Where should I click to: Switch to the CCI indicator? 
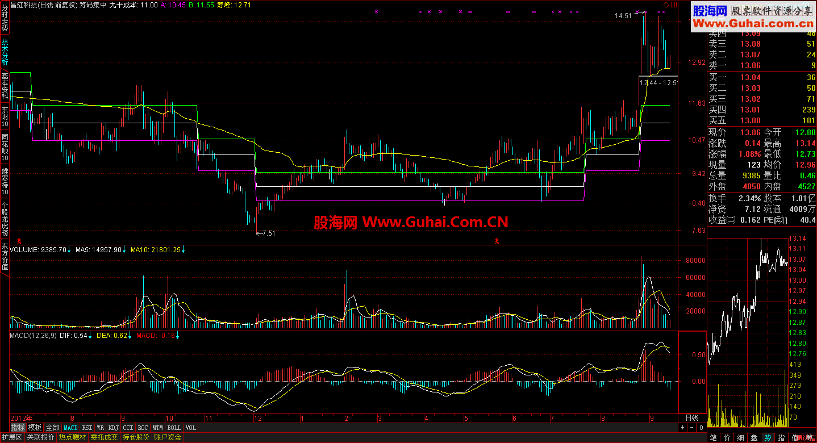click(x=128, y=428)
